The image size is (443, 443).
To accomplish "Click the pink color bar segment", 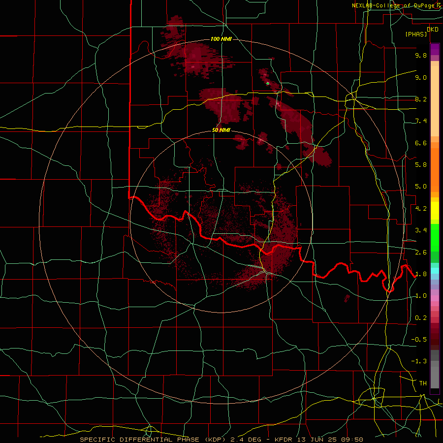I will [x=435, y=298].
